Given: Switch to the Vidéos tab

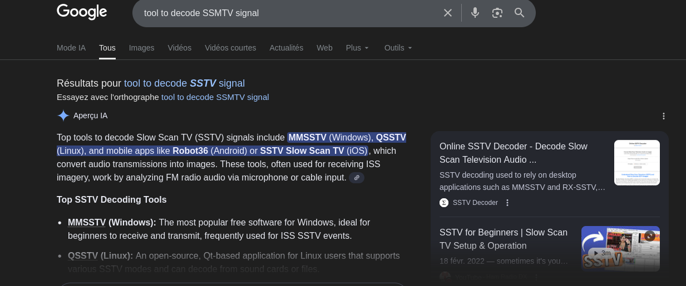Looking at the screenshot, I should click(x=179, y=48).
